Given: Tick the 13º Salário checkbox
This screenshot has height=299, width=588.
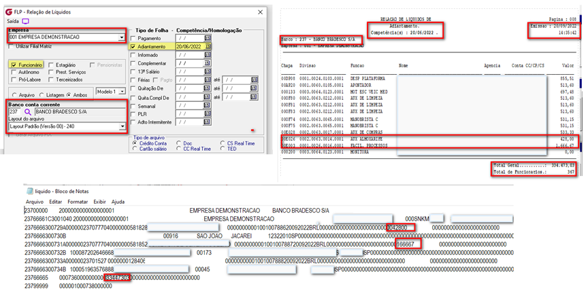Looking at the screenshot, I should (x=133, y=71).
